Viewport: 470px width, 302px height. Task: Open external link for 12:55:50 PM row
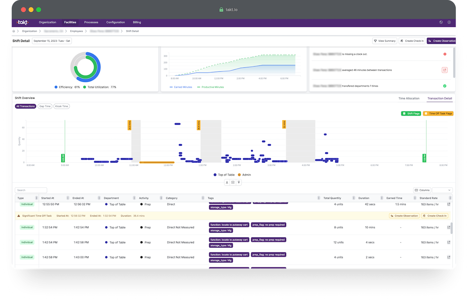click(449, 204)
